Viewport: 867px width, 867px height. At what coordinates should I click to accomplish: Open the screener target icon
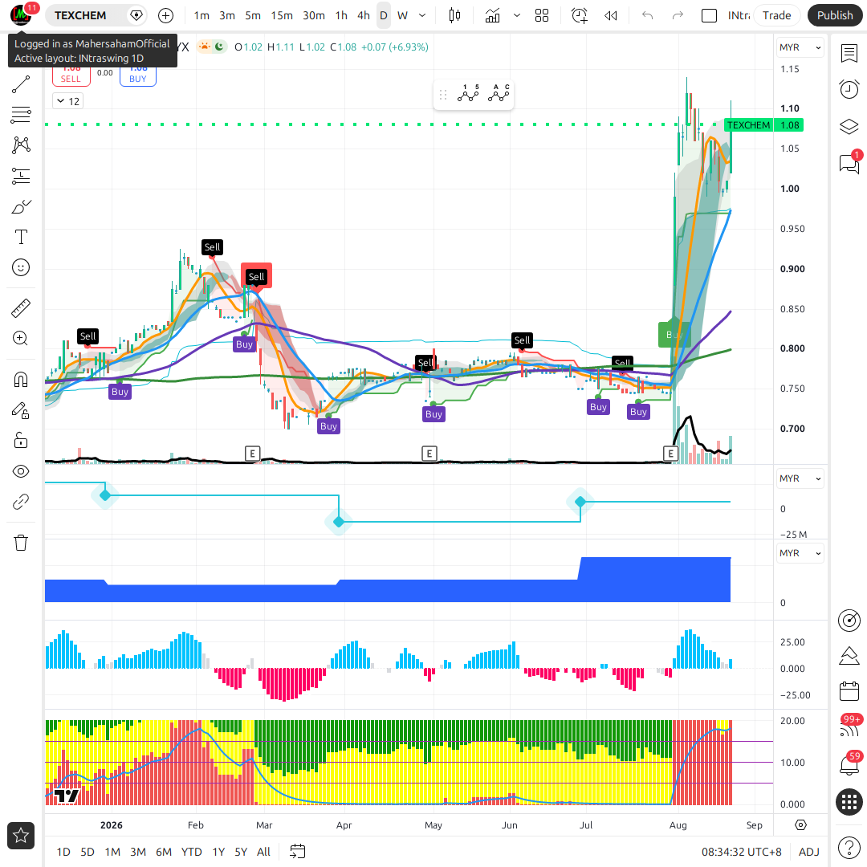point(849,621)
